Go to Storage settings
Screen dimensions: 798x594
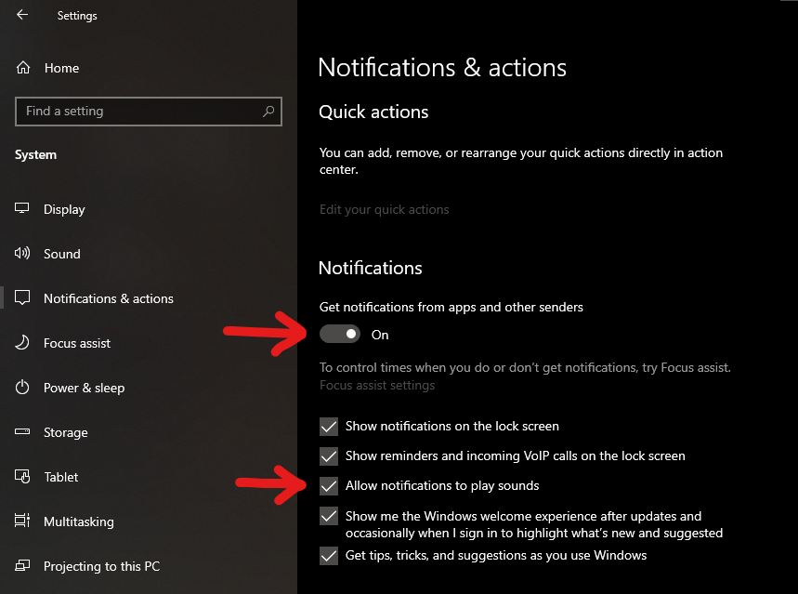pyautogui.click(x=66, y=432)
